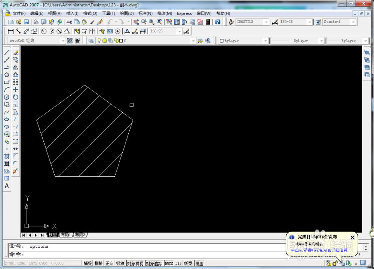
Task: Select the Move modify tool
Action: pos(15,90)
